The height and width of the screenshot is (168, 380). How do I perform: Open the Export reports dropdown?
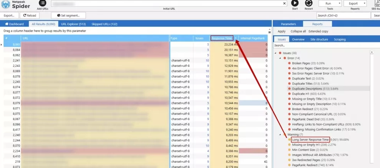tap(355, 3)
